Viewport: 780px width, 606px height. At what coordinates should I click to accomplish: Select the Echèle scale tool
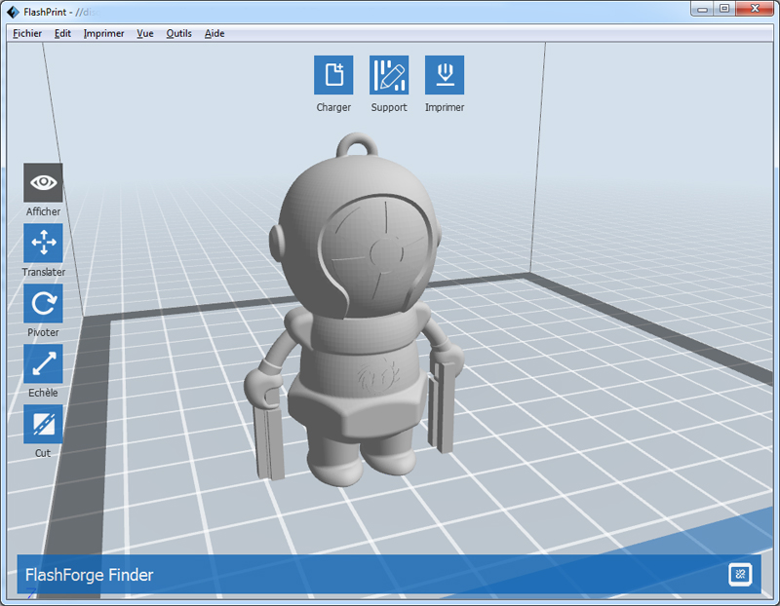(43, 363)
